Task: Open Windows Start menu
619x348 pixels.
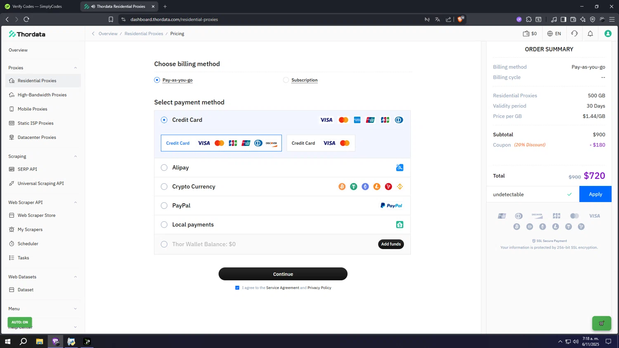Action: [x=7, y=341]
